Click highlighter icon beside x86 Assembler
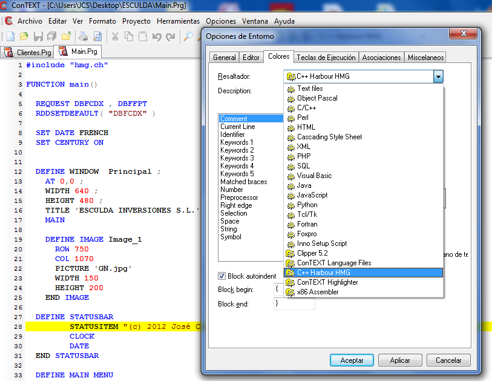This screenshot has width=492, height=381. click(290, 293)
